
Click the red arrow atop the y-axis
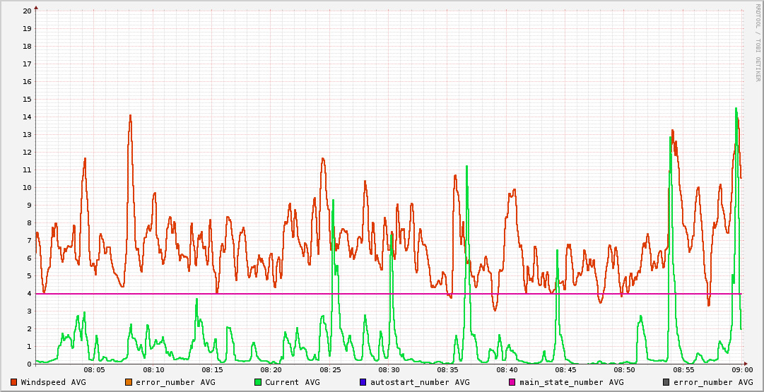pyautogui.click(x=36, y=7)
